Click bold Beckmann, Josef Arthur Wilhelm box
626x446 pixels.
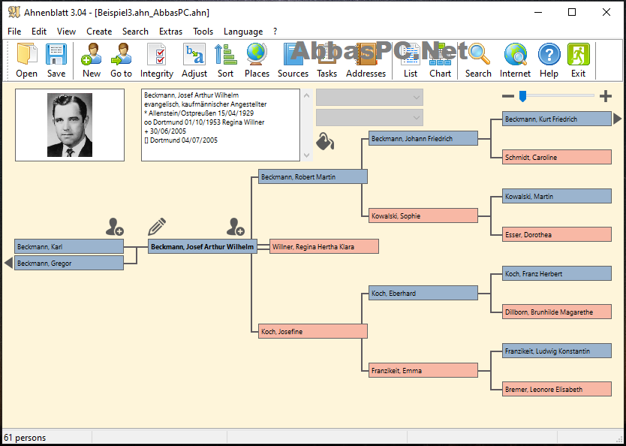tap(203, 247)
